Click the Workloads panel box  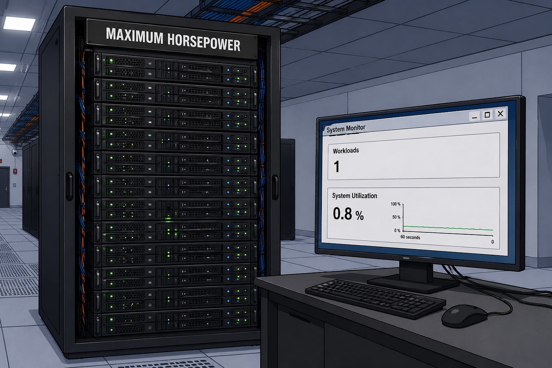(x=414, y=157)
